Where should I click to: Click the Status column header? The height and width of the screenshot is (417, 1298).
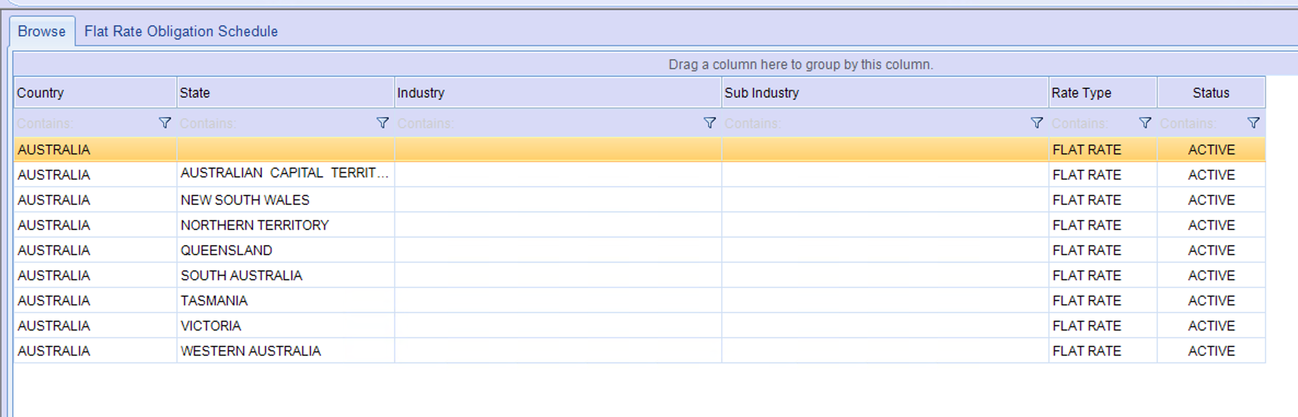click(x=1210, y=92)
